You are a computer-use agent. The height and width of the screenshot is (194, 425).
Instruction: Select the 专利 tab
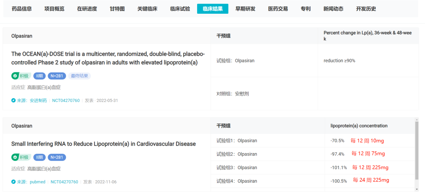click(305, 9)
